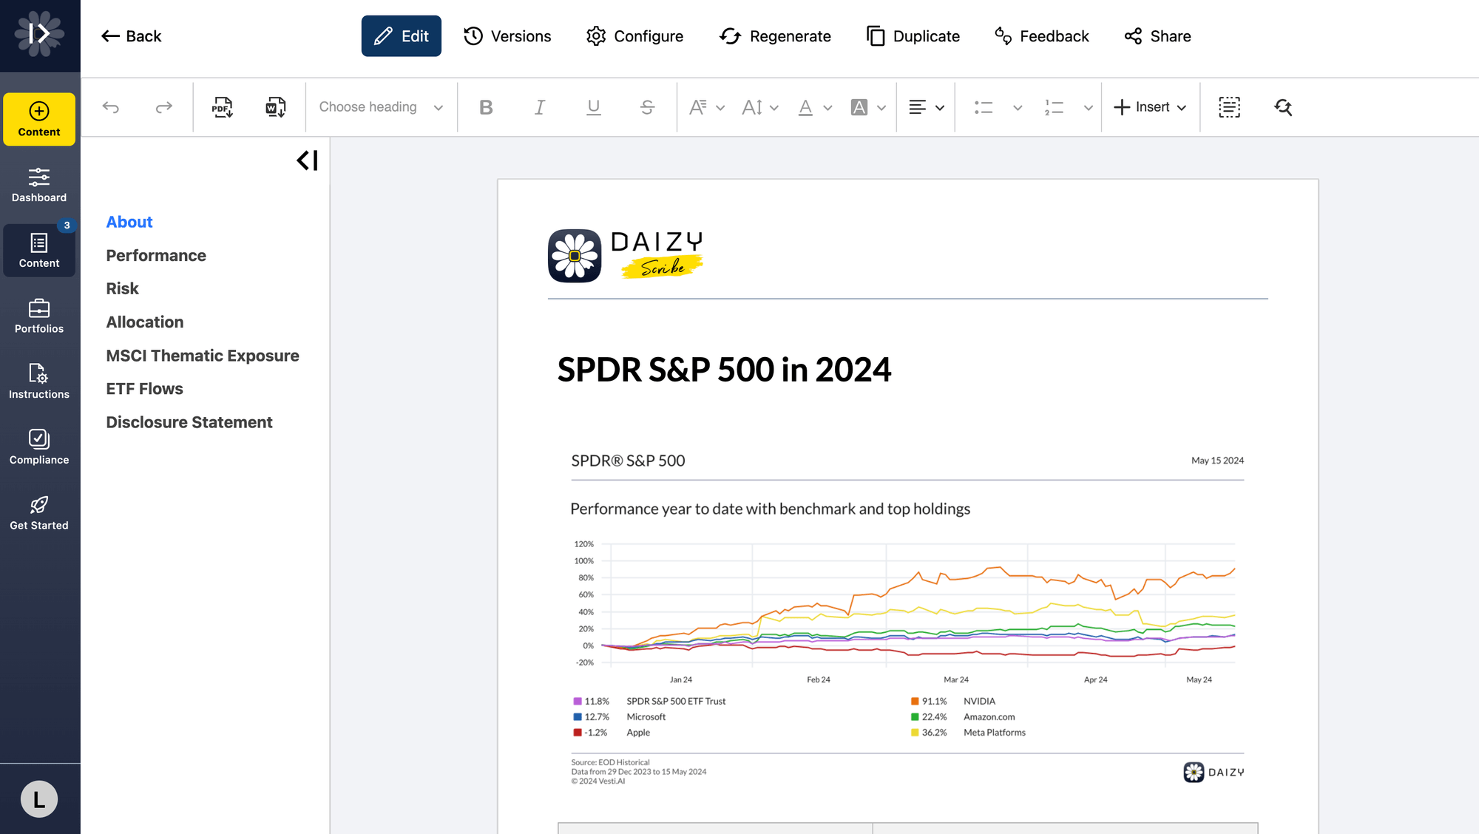Click the find and replace icon
The width and height of the screenshot is (1479, 834).
pyautogui.click(x=1283, y=107)
